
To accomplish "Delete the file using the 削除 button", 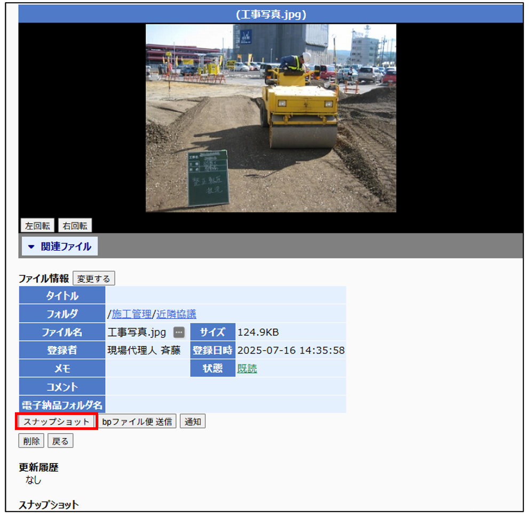I will point(31,441).
